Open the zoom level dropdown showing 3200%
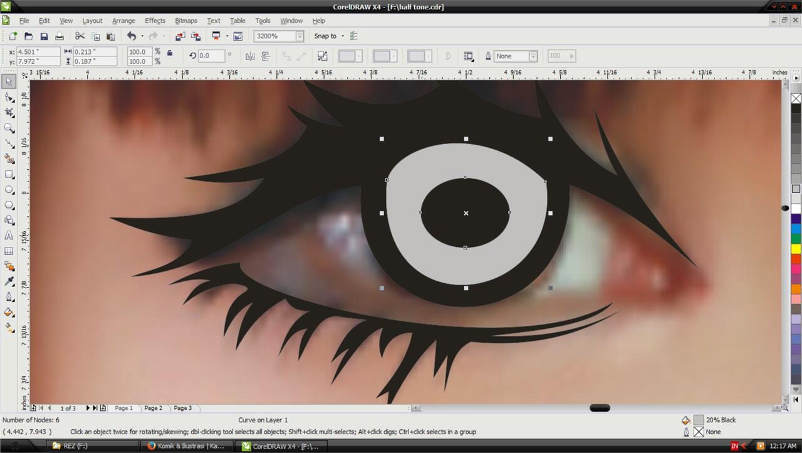The height and width of the screenshot is (453, 802). coord(300,36)
